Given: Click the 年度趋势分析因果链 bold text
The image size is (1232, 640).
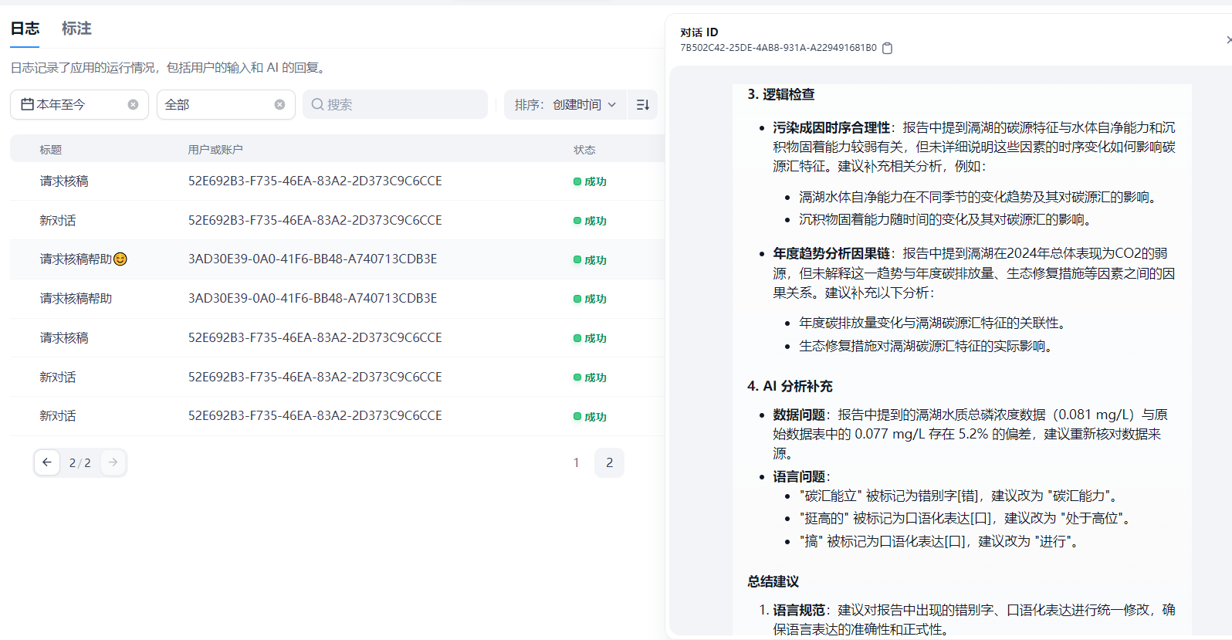Looking at the screenshot, I should tap(831, 253).
